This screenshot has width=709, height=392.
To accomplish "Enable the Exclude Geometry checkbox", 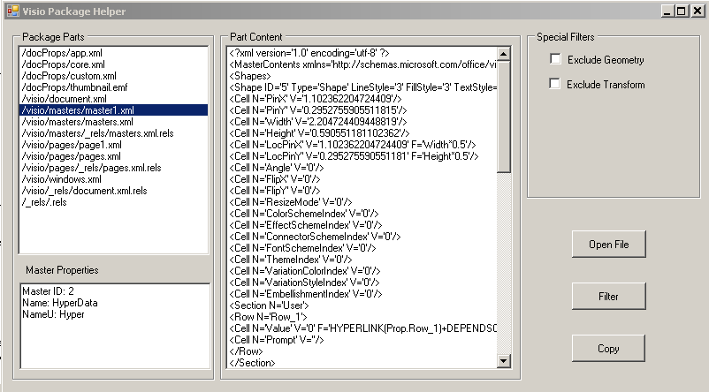I will 555,58.
